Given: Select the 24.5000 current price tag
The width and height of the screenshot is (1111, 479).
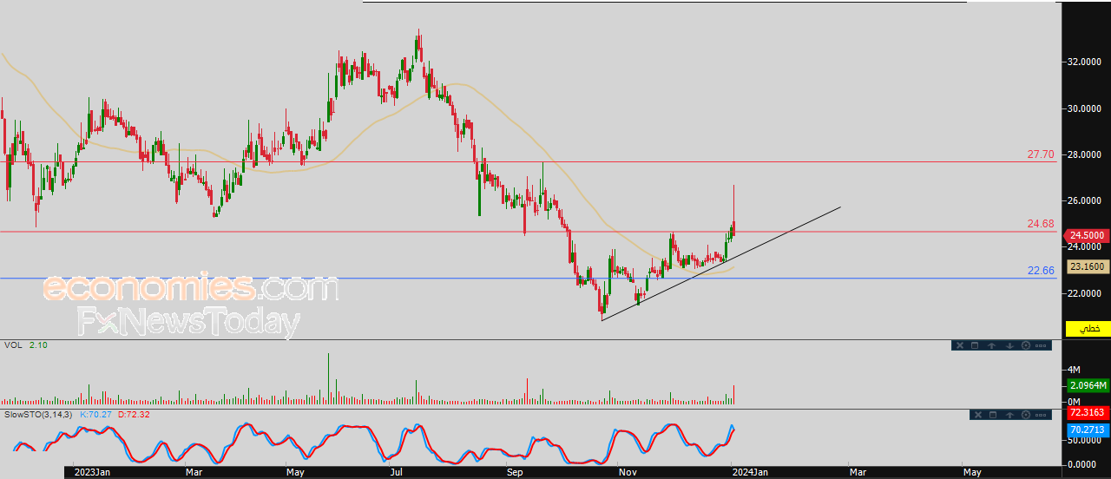Looking at the screenshot, I should click(x=1086, y=235).
